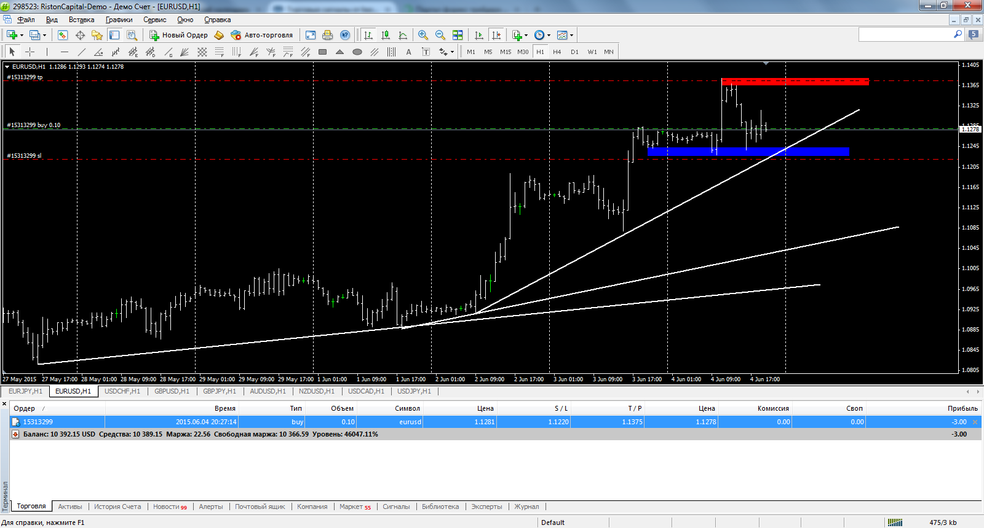This screenshot has height=528, width=984.
Task: Select the triangle shape tool
Action: (x=339, y=52)
